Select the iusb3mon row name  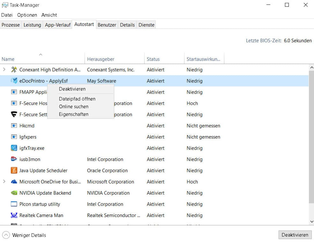click(x=30, y=159)
